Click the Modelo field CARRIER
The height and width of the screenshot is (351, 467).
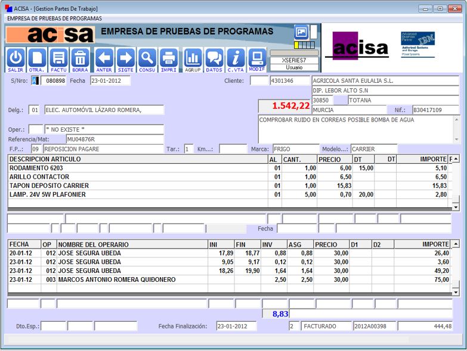click(374, 149)
